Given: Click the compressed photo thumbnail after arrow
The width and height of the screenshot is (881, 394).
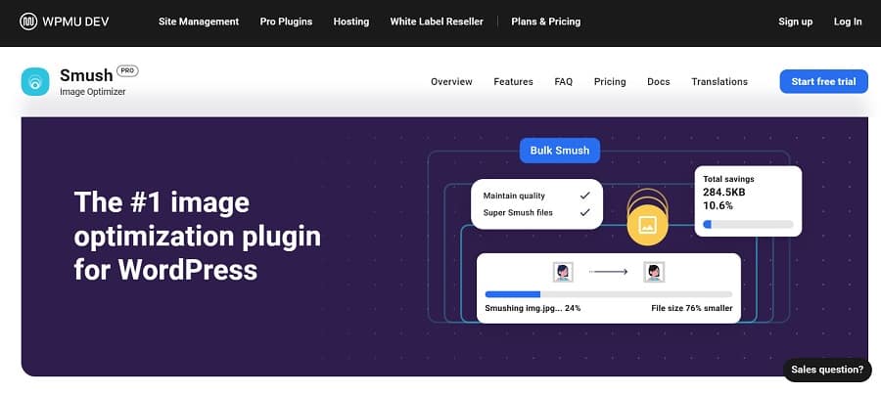Looking at the screenshot, I should click(x=652, y=272).
